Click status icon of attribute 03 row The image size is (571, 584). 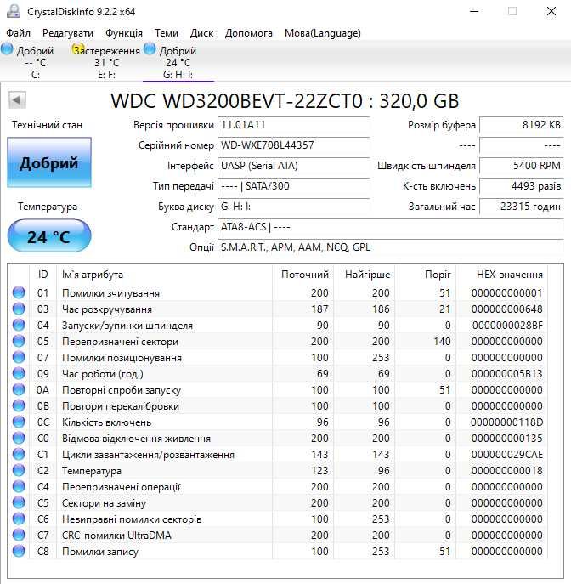pos(19,309)
